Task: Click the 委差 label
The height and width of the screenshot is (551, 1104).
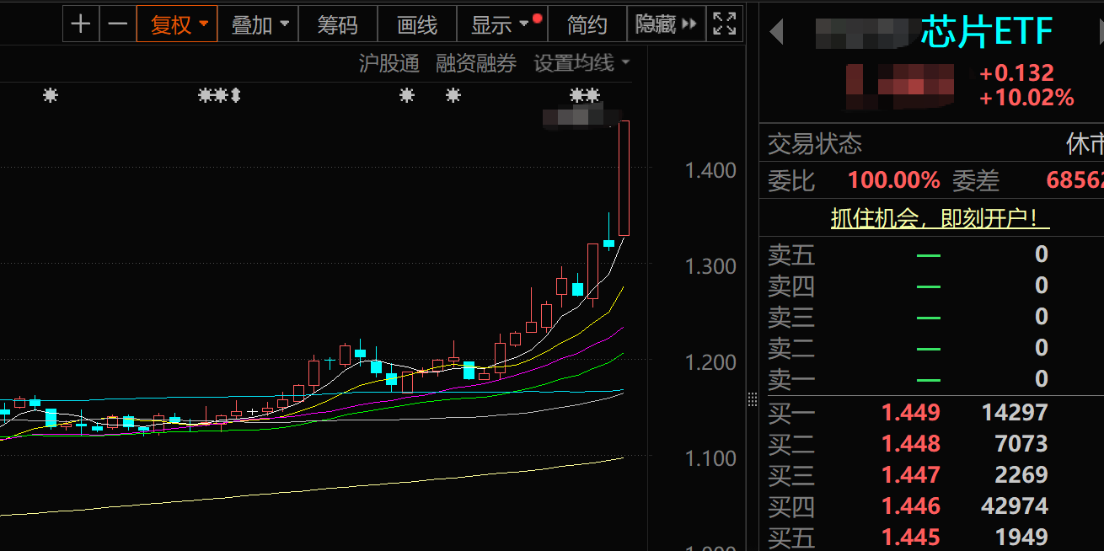Action: 976,180
